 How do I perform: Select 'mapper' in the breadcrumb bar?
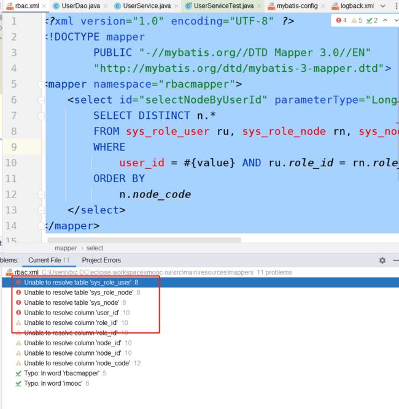click(x=66, y=248)
